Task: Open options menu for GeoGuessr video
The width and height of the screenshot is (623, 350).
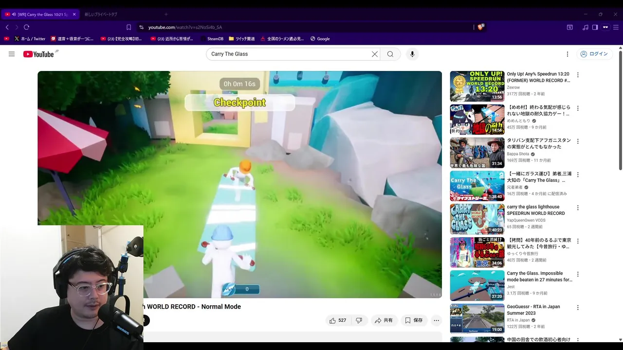Action: point(578,308)
